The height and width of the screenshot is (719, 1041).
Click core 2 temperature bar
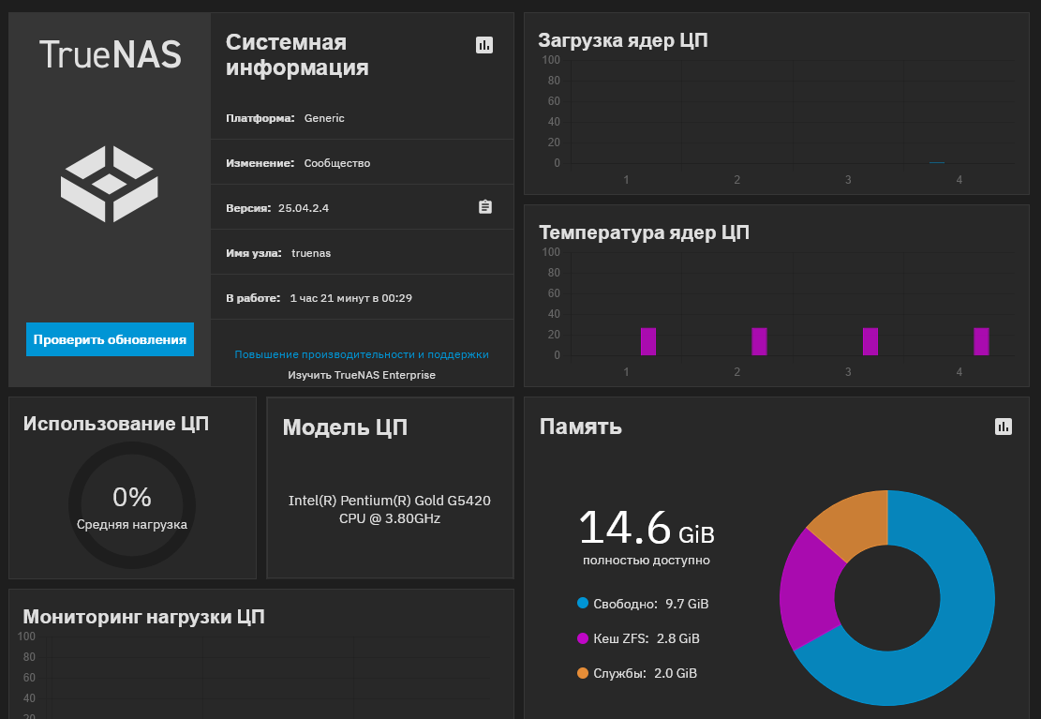click(759, 341)
